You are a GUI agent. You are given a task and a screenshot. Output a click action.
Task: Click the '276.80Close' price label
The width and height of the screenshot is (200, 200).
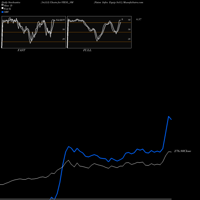tap(183, 151)
